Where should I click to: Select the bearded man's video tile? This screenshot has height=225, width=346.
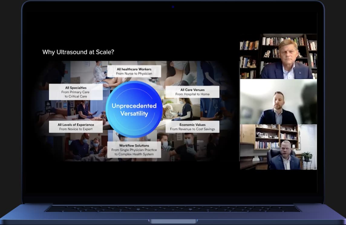[x=278, y=102]
